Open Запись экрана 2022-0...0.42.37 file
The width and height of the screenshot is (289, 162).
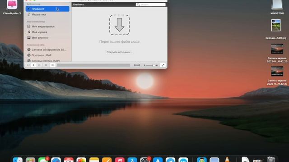277,71
